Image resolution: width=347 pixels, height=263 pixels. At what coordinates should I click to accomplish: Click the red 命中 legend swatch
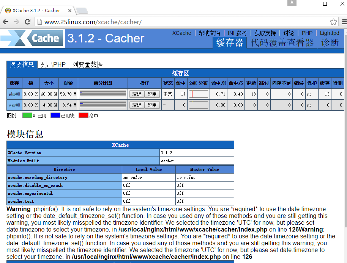pyautogui.click(x=84, y=115)
